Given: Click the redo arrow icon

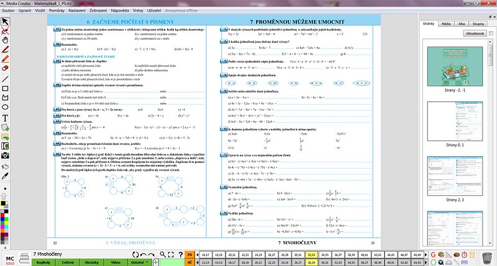Looking at the screenshot, I should (x=151, y=254).
